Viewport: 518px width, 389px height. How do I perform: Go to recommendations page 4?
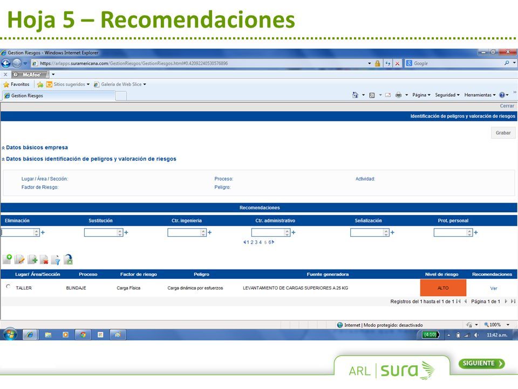point(260,243)
